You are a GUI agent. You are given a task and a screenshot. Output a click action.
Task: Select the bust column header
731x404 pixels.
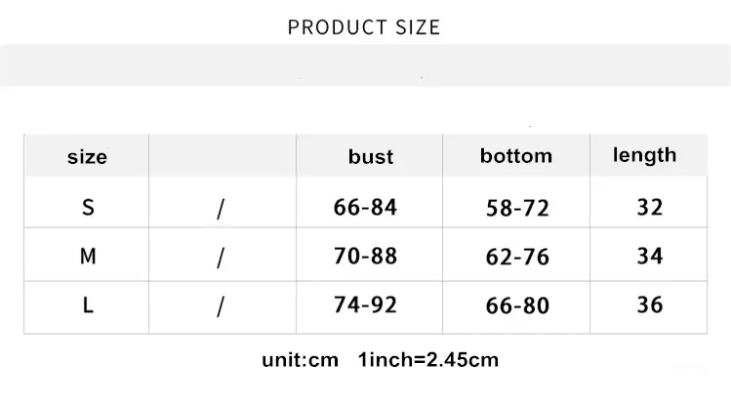(x=371, y=156)
